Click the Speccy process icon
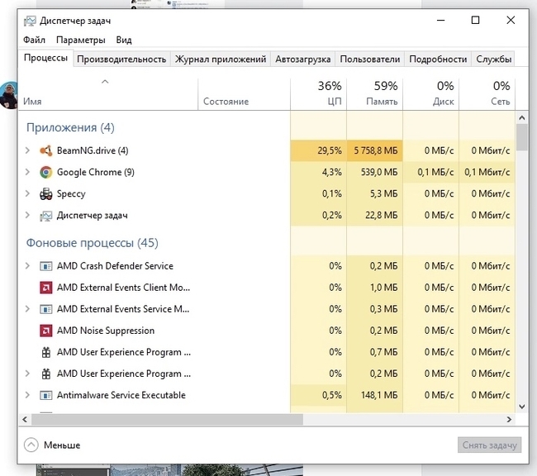The image size is (537, 476). click(x=46, y=193)
